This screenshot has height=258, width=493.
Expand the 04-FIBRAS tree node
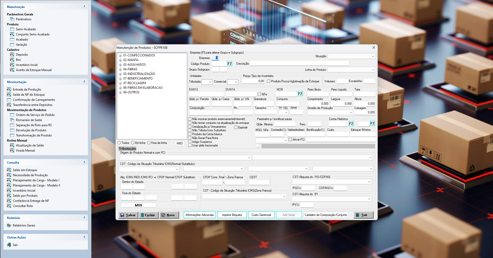coord(120,70)
